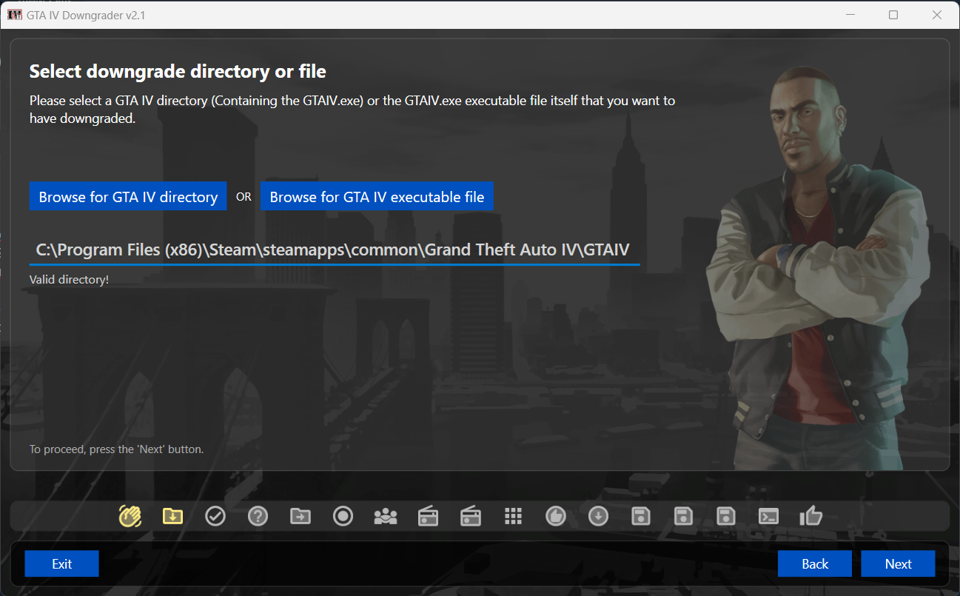The image size is (960, 596).
Task: Click the plain thumbs-up finish step icon
Action: 812,515
